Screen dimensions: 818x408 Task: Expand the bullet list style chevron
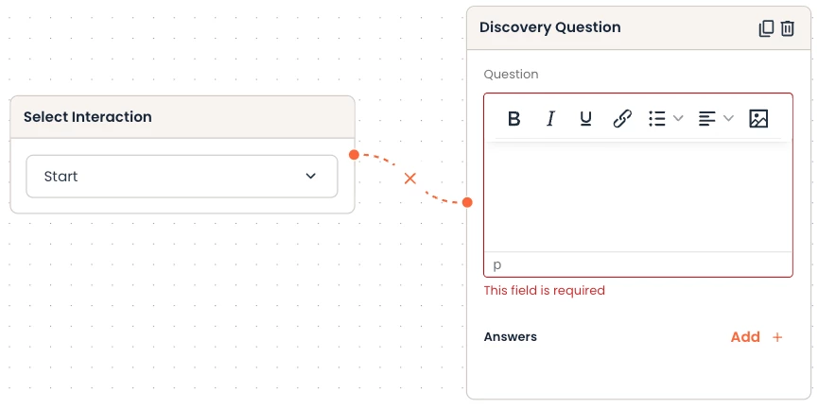click(x=678, y=118)
